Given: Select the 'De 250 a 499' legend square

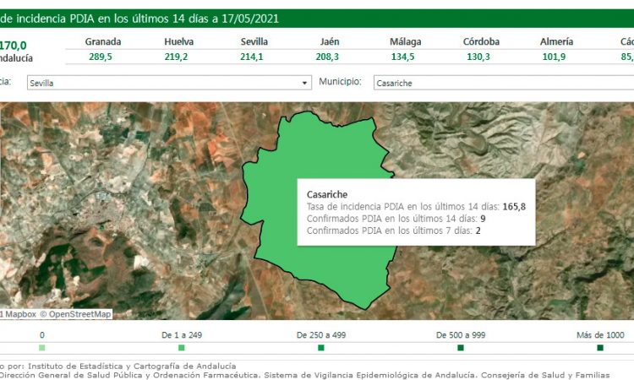Looking at the screenshot, I should pyautogui.click(x=320, y=347).
